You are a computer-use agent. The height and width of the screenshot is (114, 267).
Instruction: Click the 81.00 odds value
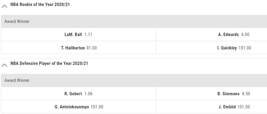click(x=92, y=48)
